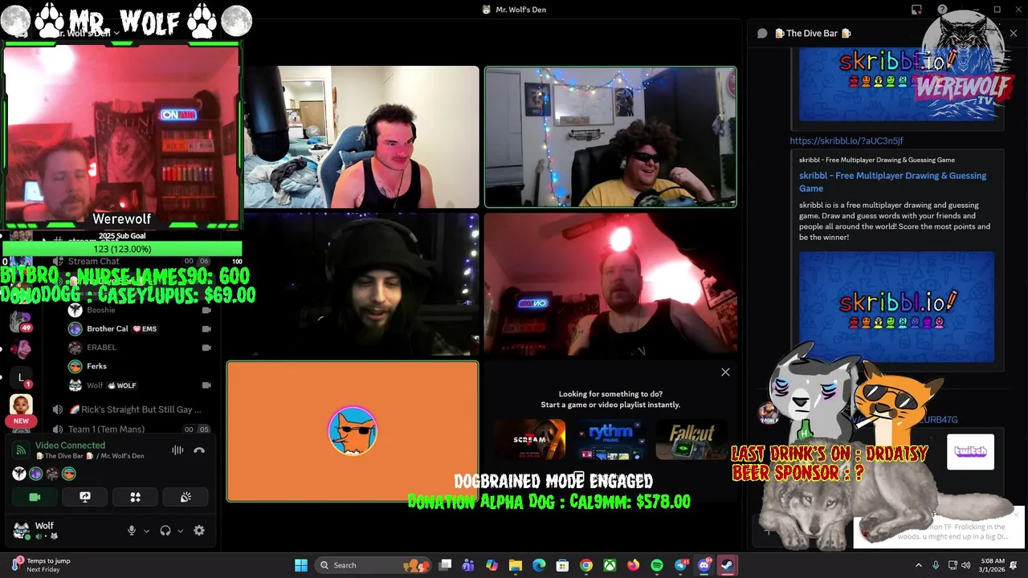Open skribbl Free Multiplayer Drawing title link
Screen dimensions: 1028x578
coord(892,182)
